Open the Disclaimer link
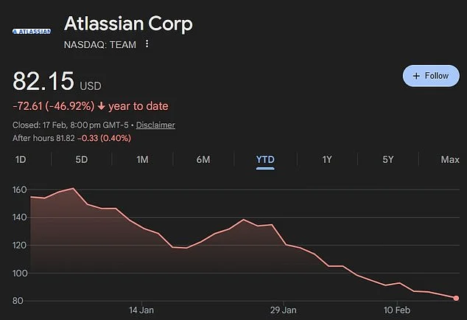Image resolution: width=467 pixels, height=320 pixels. (x=155, y=125)
